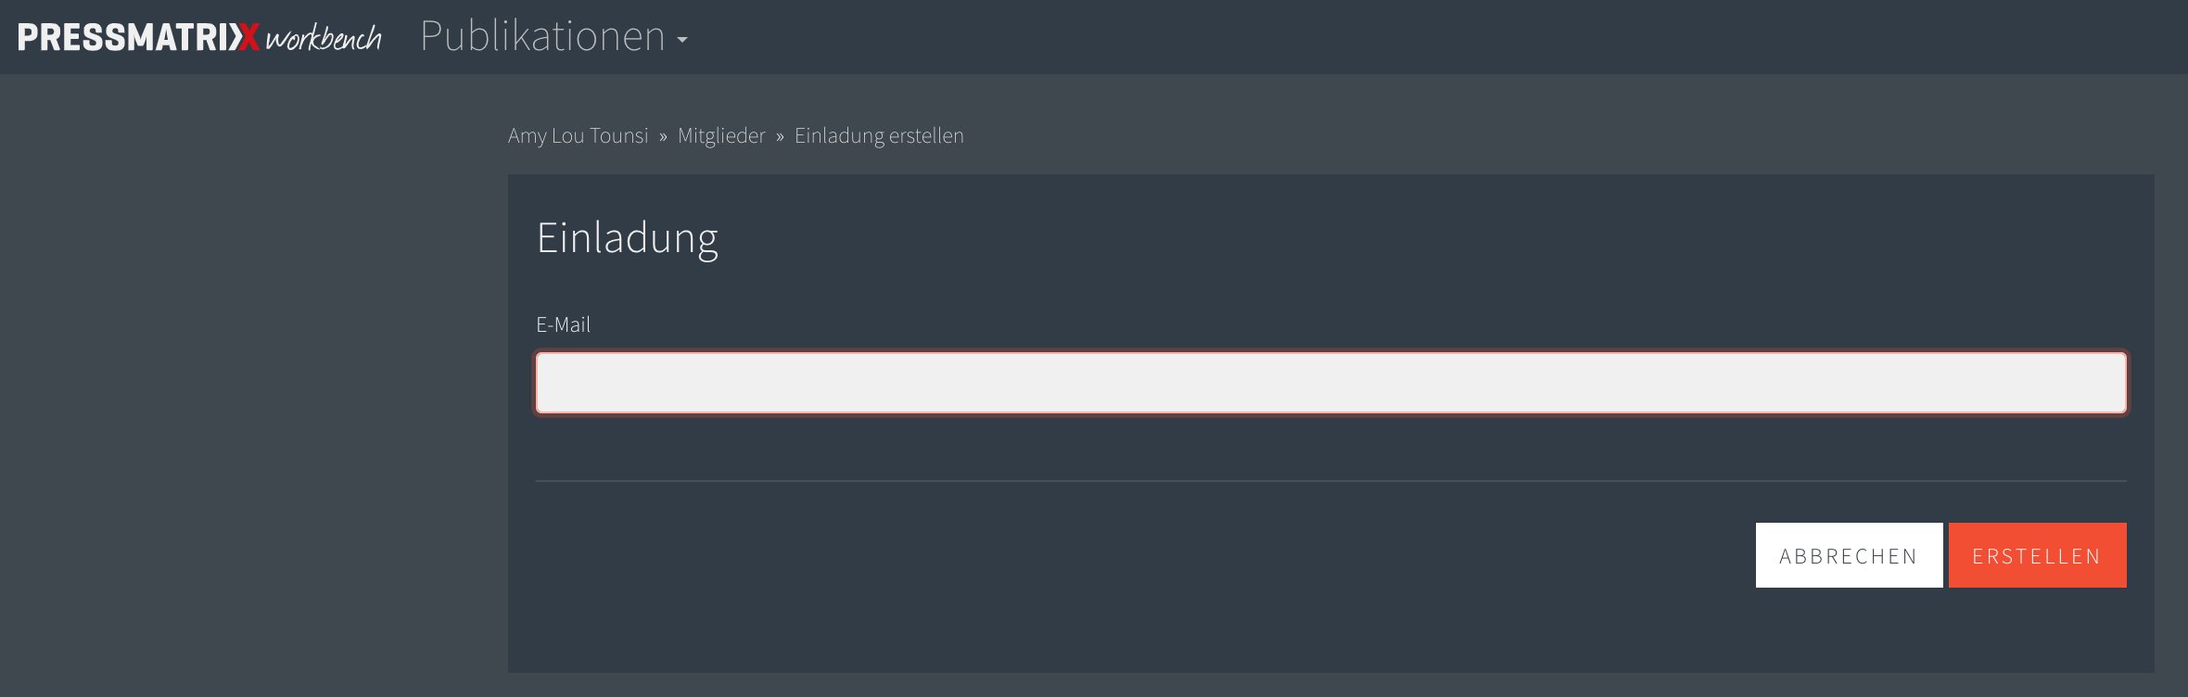Focus the E-Mail input field
Image resolution: width=2188 pixels, height=697 pixels.
click(1331, 382)
